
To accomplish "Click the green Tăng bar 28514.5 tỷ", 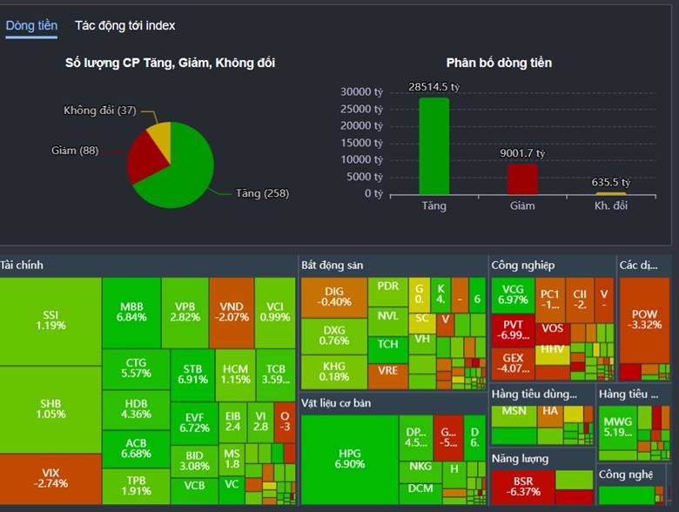I will (434, 146).
